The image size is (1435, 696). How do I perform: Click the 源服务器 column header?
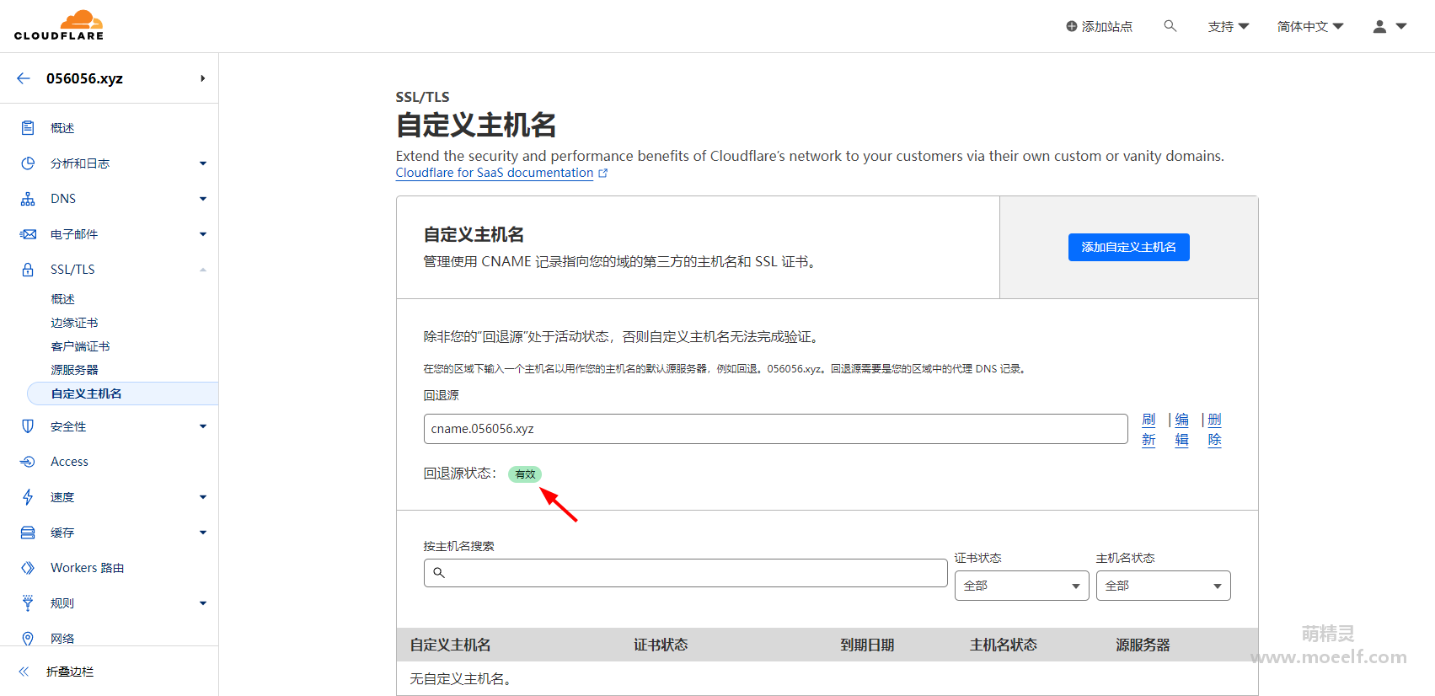pos(1143,645)
